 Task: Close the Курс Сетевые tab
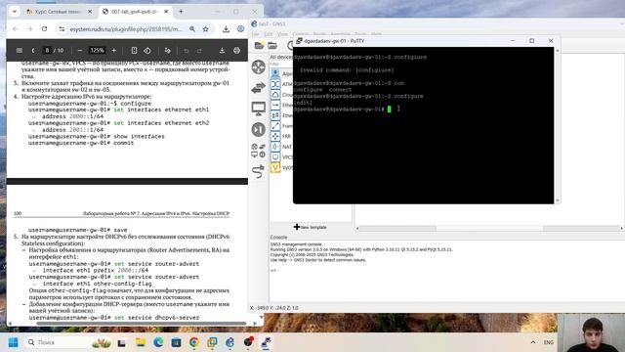click(x=90, y=12)
